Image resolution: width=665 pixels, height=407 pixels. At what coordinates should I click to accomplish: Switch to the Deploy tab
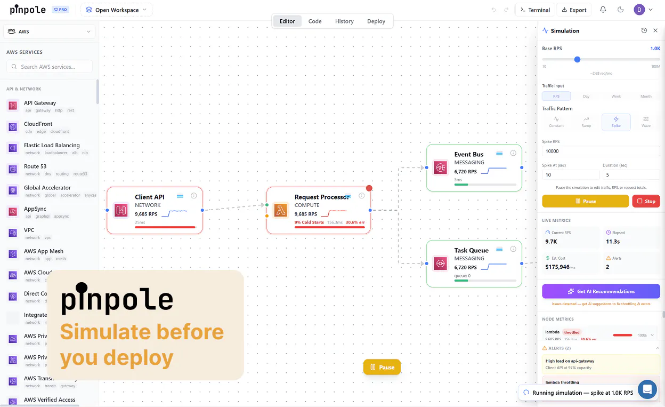[376, 21]
